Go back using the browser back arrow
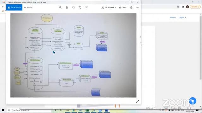202x113 pixels. click(x=3, y=7)
